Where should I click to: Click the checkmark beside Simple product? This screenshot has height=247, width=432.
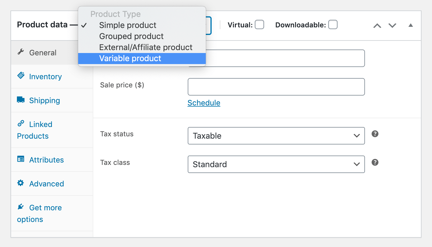point(84,25)
